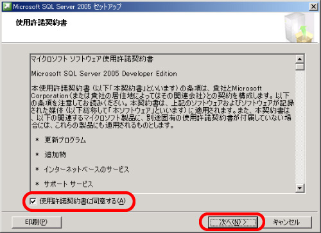Click the 次へ(N) > button

(233, 222)
